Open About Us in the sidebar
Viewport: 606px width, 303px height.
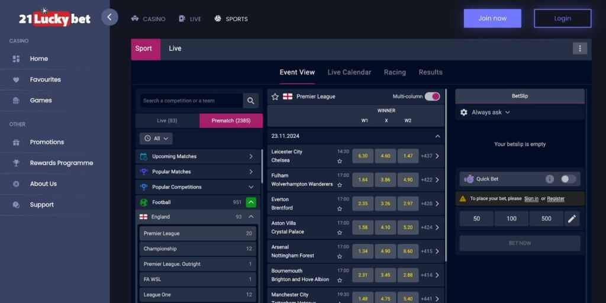[43, 184]
